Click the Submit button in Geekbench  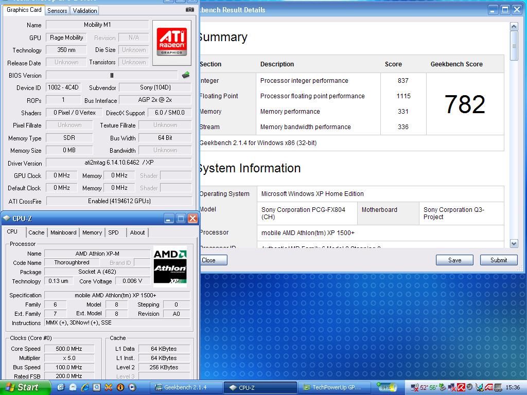498,260
